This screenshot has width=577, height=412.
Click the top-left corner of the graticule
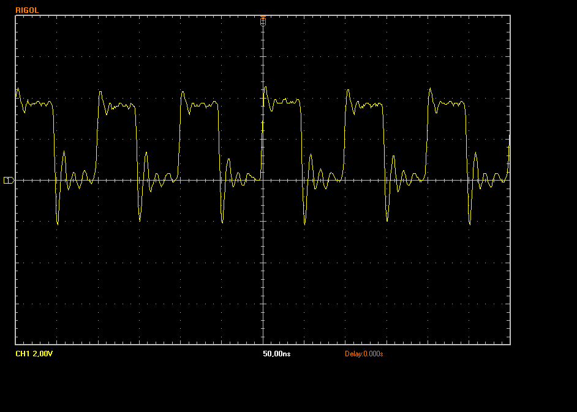(x=15, y=16)
